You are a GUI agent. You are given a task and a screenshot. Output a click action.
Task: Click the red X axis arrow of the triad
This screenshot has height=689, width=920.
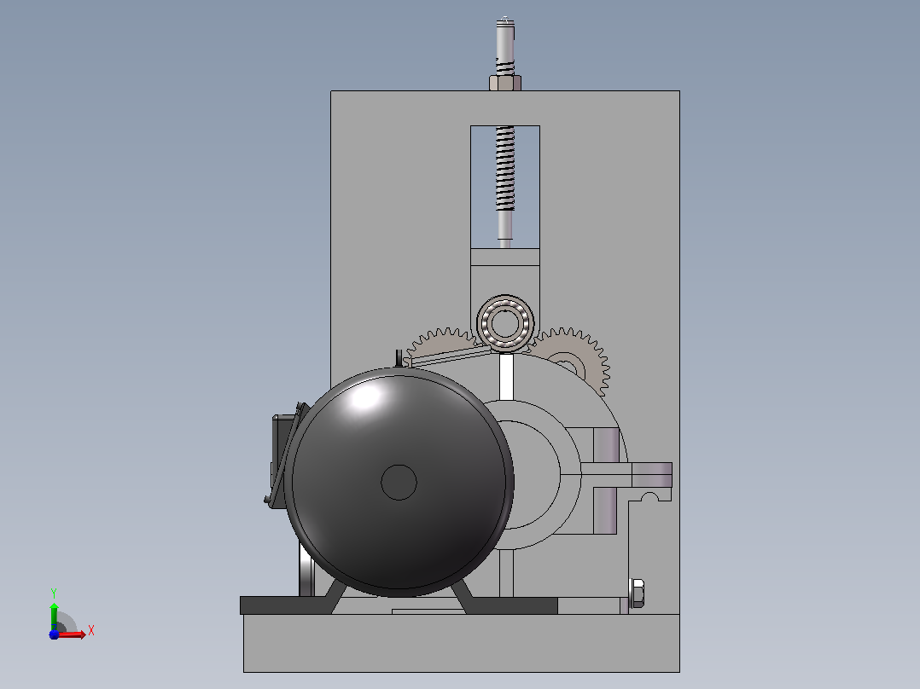click(x=72, y=634)
